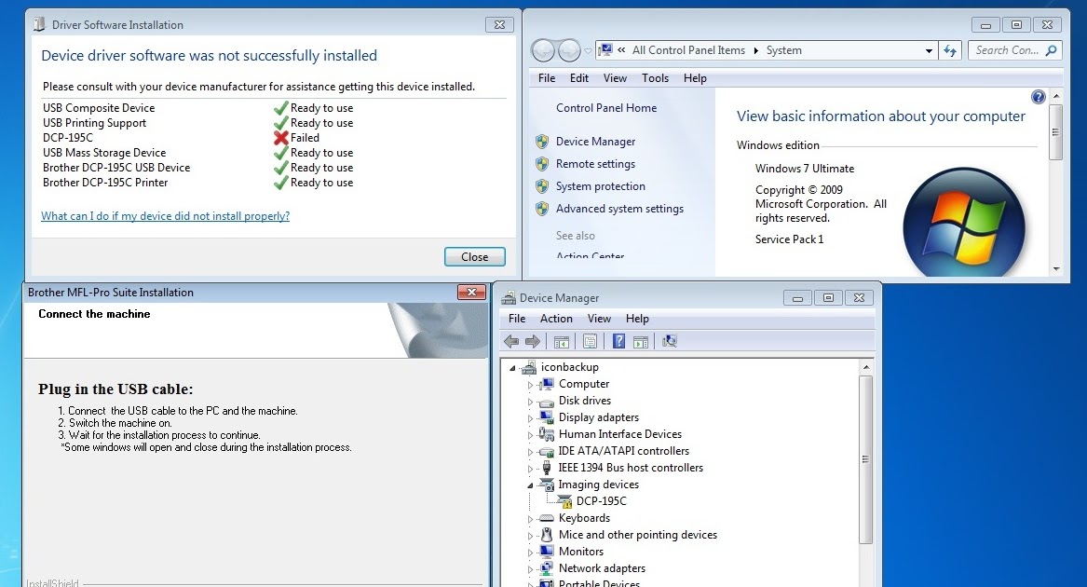Click the DCP-195C yellow warning device icon
Image resolution: width=1087 pixels, height=587 pixels.
pyautogui.click(x=564, y=501)
